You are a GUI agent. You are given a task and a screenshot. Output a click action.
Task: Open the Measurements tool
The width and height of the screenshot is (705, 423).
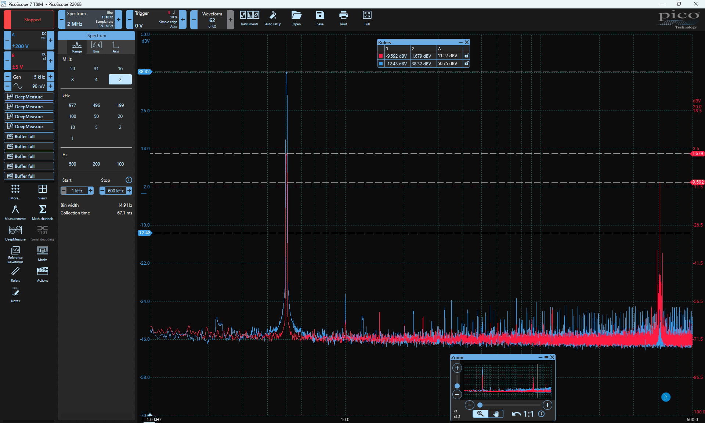tap(15, 213)
